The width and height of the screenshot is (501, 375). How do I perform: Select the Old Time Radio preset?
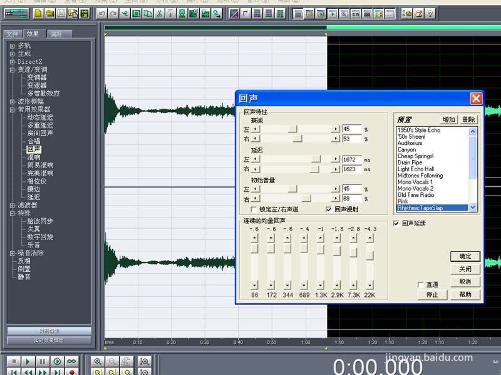pyautogui.click(x=416, y=195)
